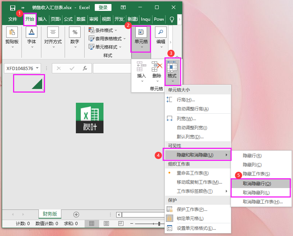Choose 自动调整行高(A)
Viewport: 293px width, 236px height.
(x=198, y=109)
